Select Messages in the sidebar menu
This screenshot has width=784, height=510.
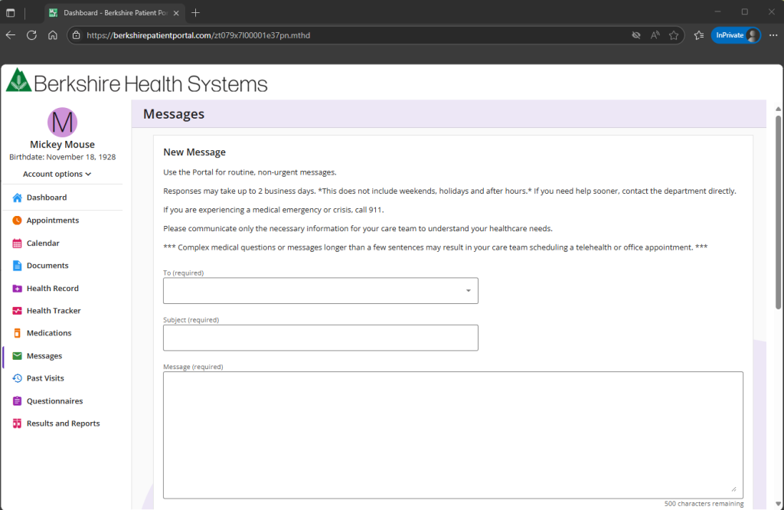(44, 356)
